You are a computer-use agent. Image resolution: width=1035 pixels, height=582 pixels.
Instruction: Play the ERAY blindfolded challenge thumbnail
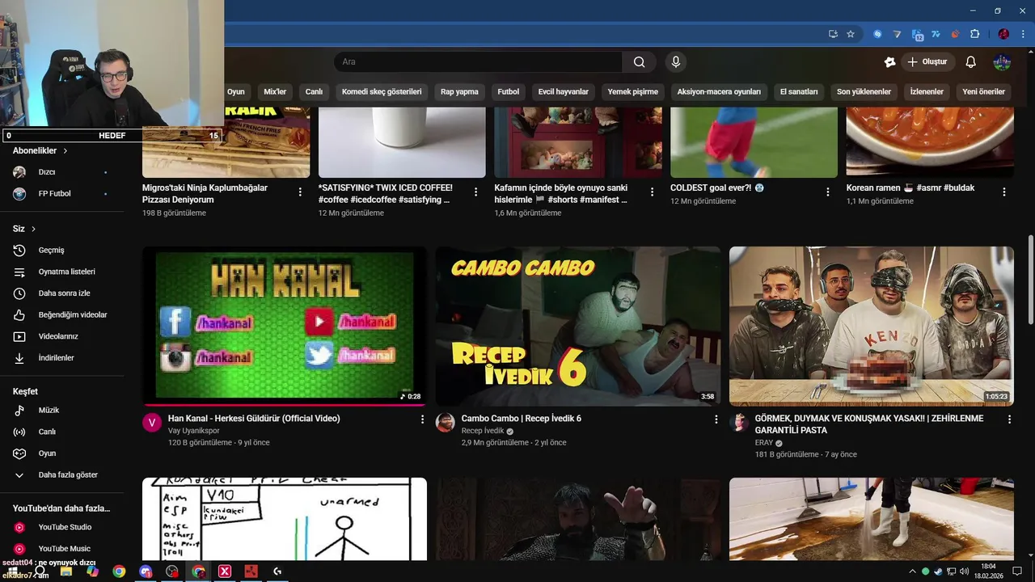(872, 326)
